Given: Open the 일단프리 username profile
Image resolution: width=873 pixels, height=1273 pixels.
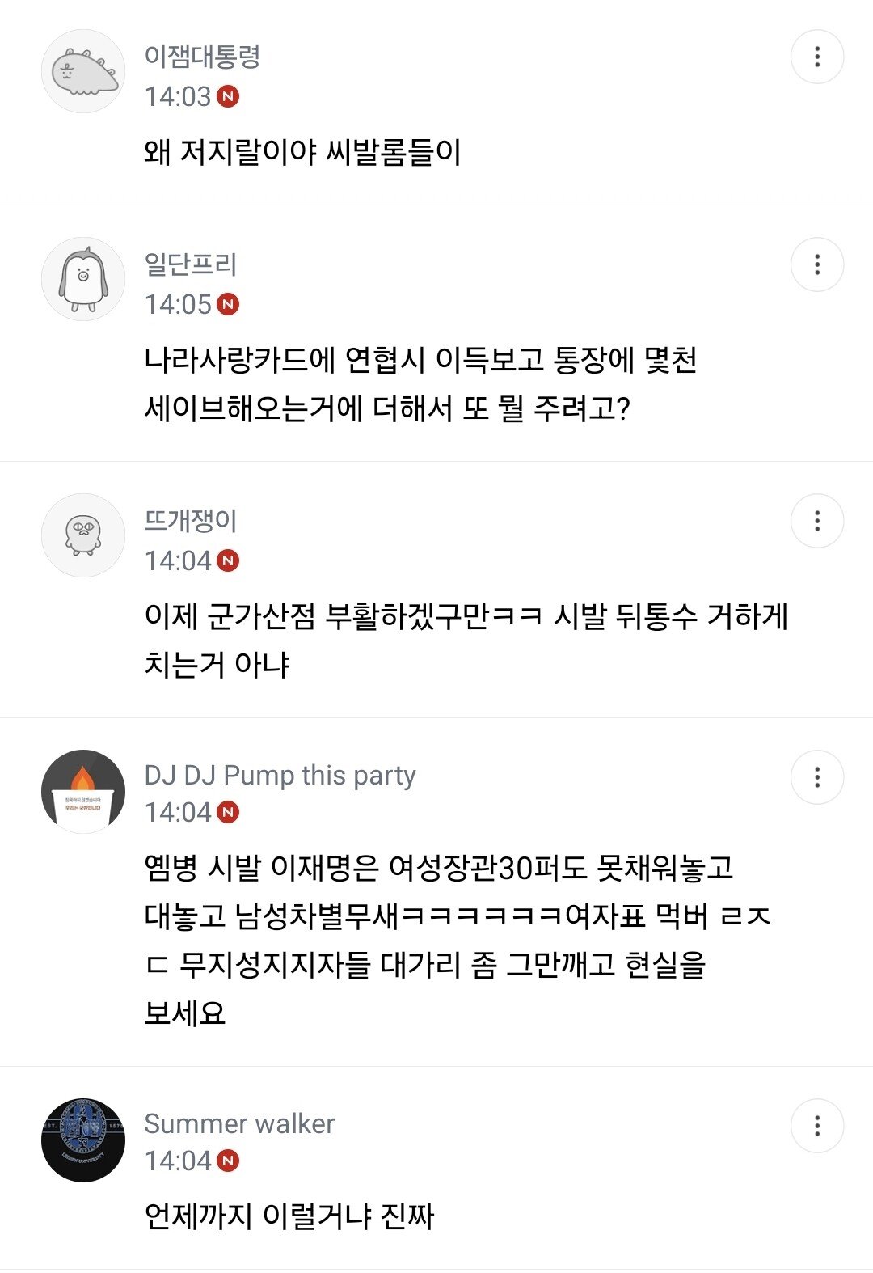Looking at the screenshot, I should (x=191, y=264).
